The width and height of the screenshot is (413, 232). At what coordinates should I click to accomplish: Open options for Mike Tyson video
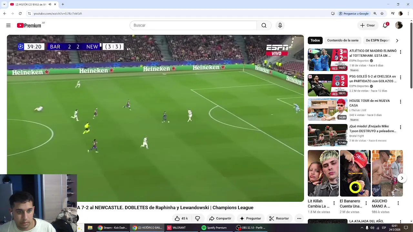tap(400, 127)
